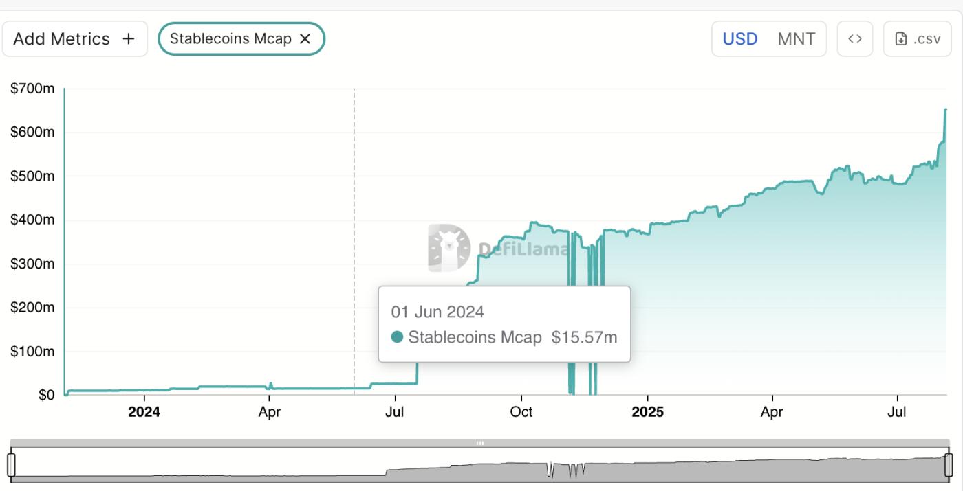Enable USD currency display

(x=739, y=38)
